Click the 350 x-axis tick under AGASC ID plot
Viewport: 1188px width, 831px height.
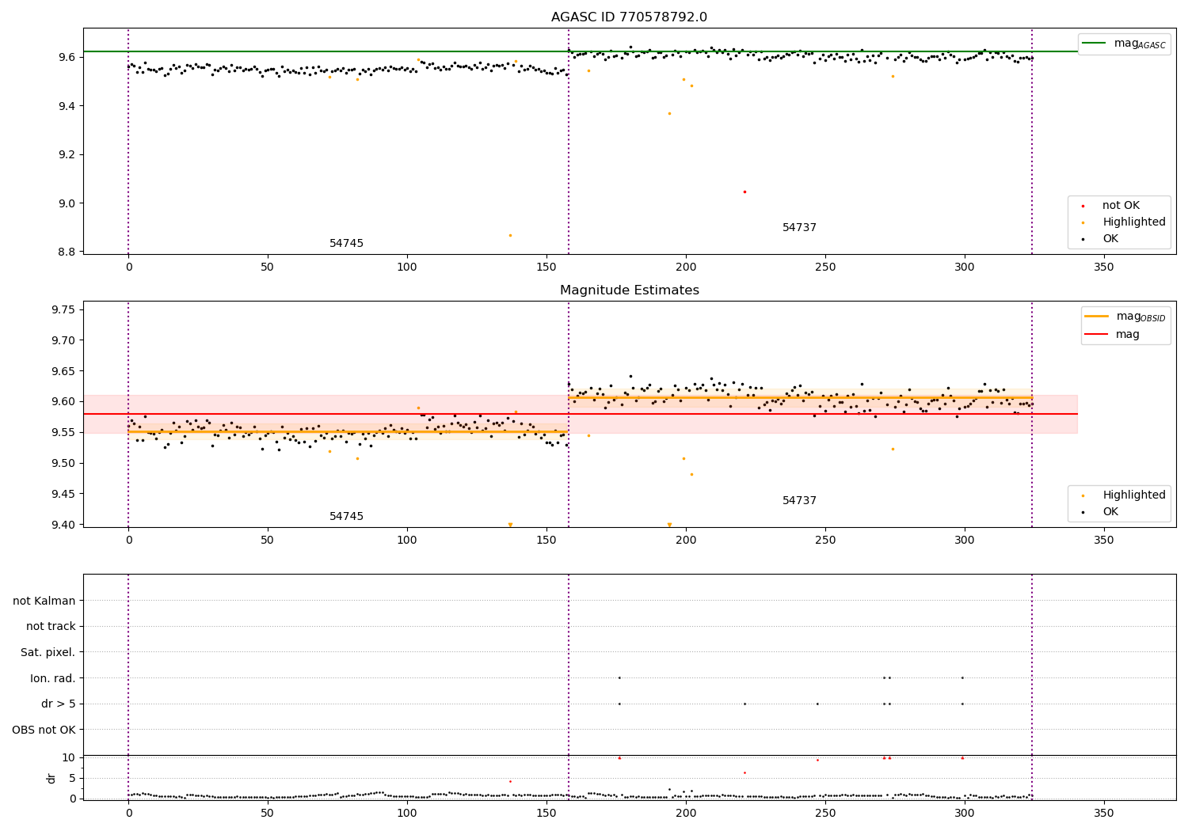click(x=1103, y=268)
